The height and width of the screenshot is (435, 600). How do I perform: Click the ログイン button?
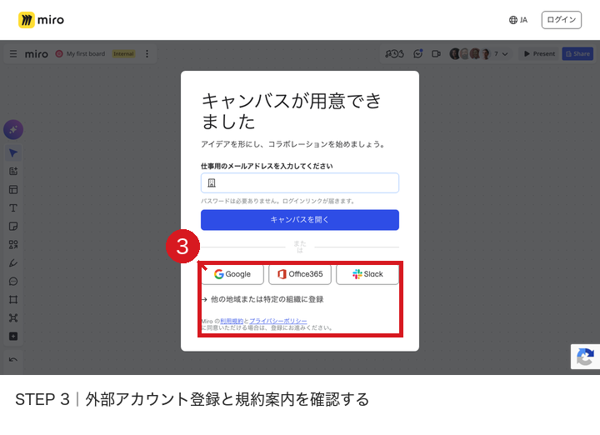[561, 20]
